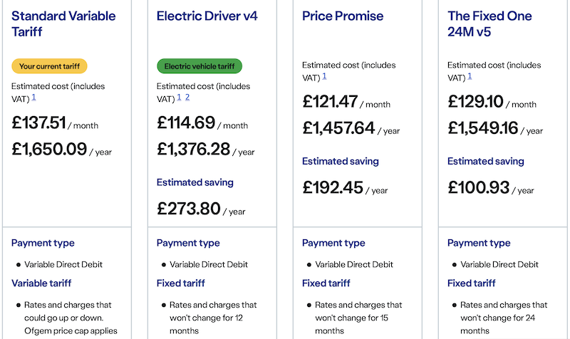Open footnote 1 under Price Promise
The width and height of the screenshot is (570, 339).
pos(324,76)
